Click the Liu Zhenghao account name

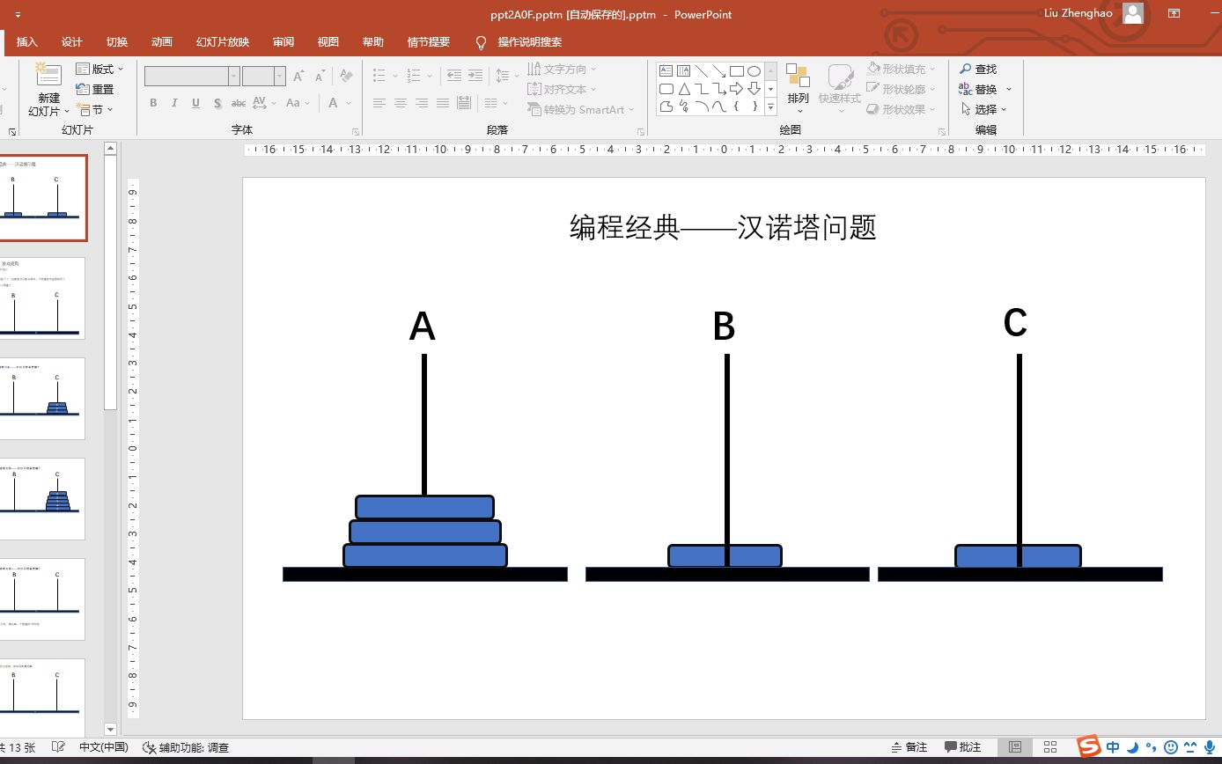click(x=1078, y=13)
